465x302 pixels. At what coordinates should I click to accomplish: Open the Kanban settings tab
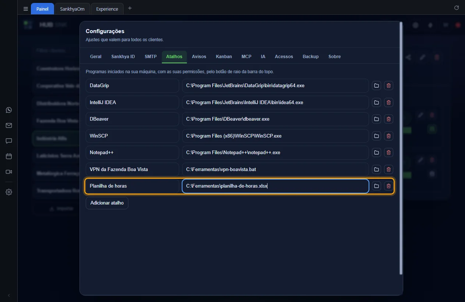point(224,57)
